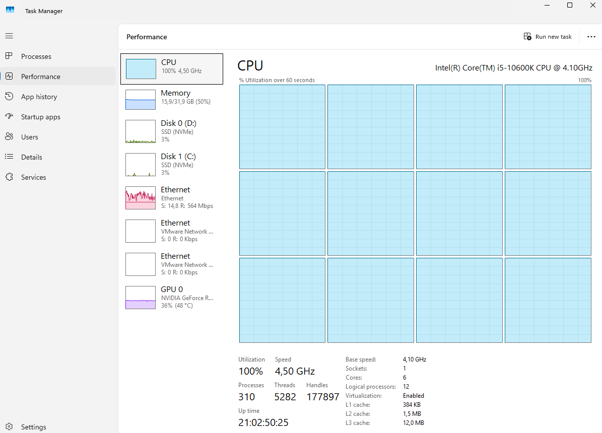Click the Users people icon
Viewport: 602px width, 433px height.
9,136
